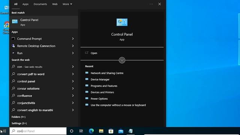Viewport: 240px width, 135px height.
Task: Open the Power Options link
Action: (99, 99)
